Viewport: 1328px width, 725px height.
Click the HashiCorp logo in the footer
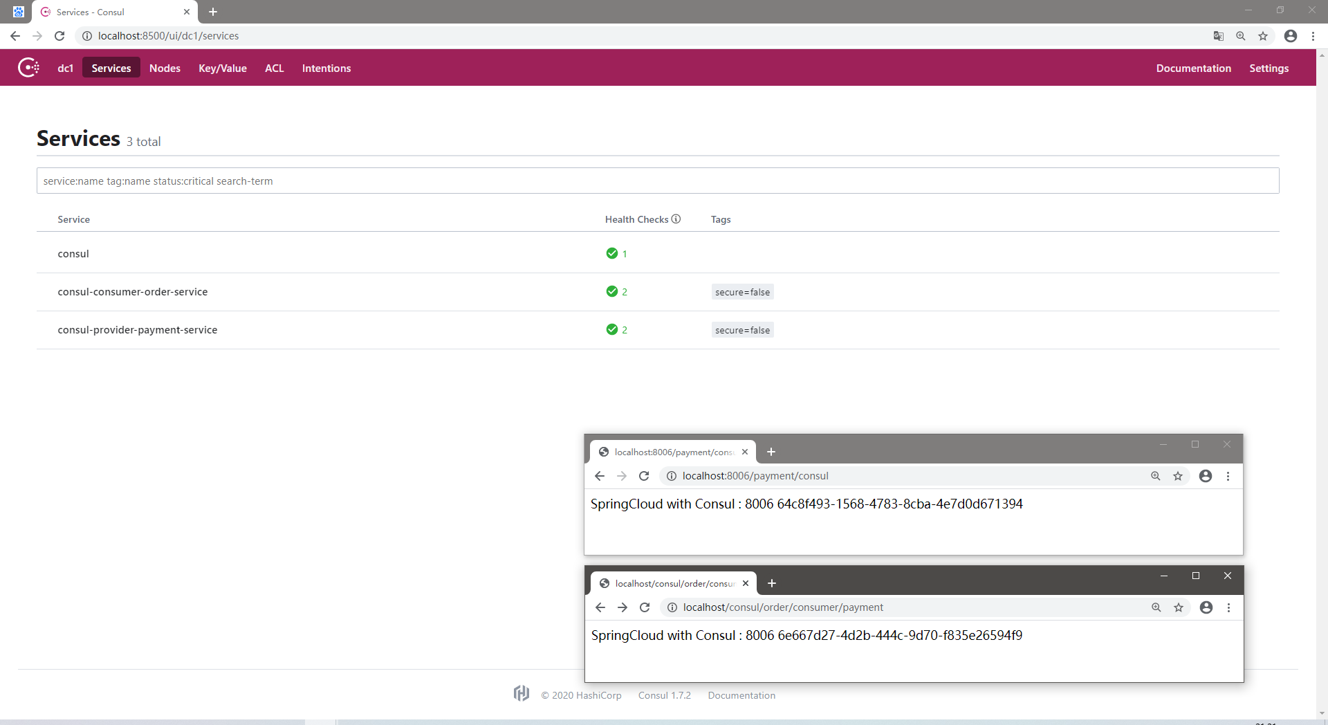click(522, 693)
